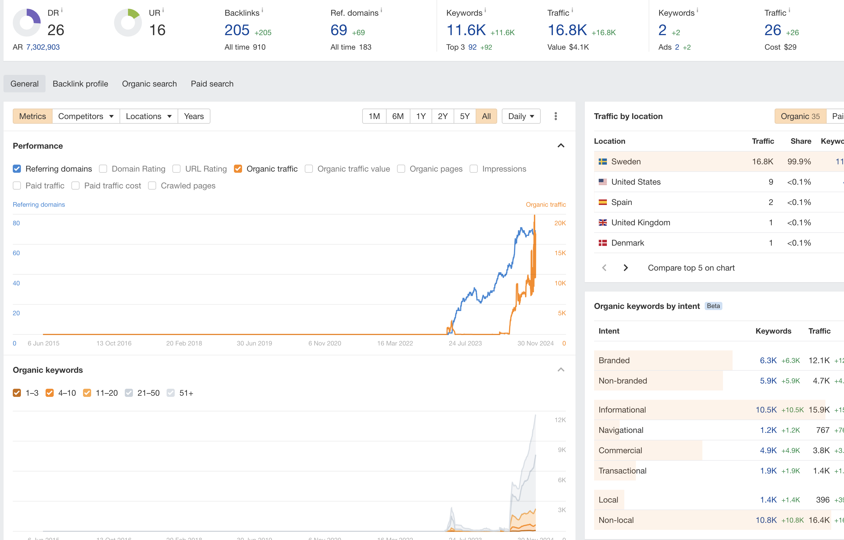Set chart range to 5Y
Viewport: 844px width, 540px height.
465,116
